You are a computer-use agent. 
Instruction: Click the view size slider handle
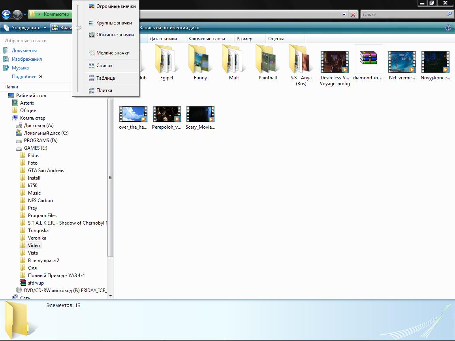[x=79, y=28]
